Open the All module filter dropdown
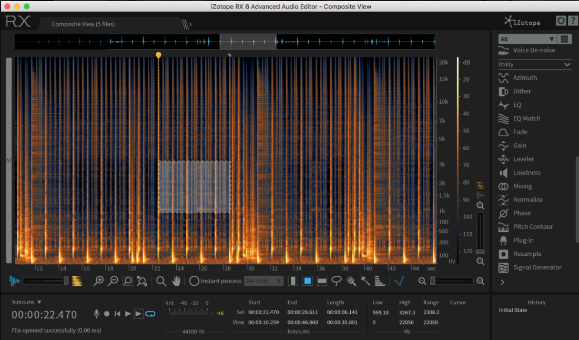This screenshot has height=340, width=579. [x=527, y=39]
